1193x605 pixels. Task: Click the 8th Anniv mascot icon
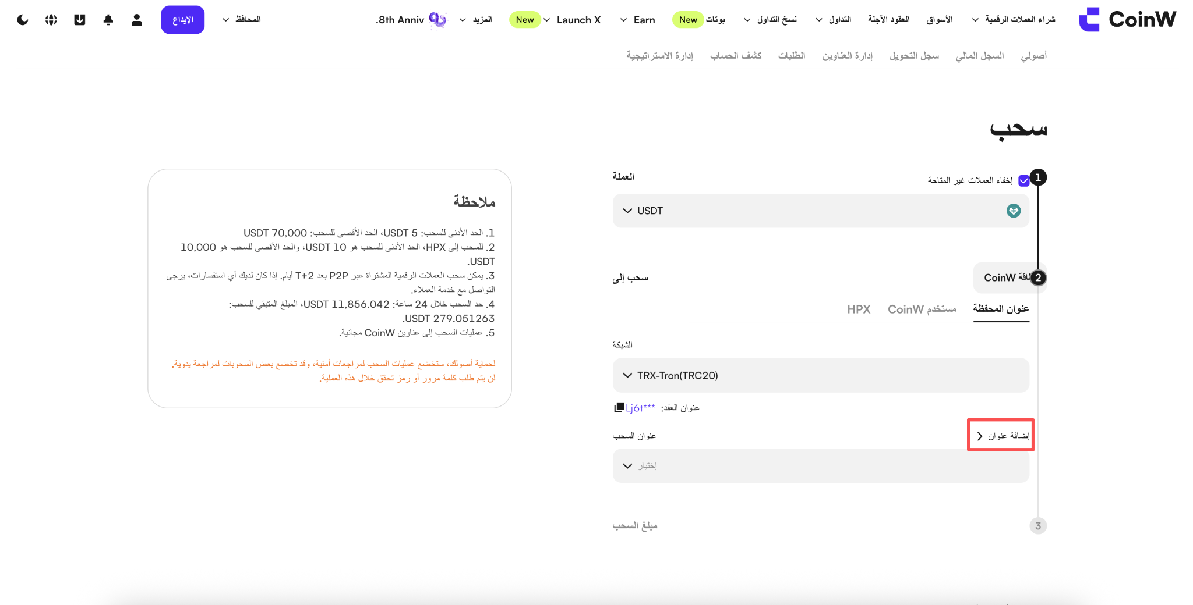point(437,20)
